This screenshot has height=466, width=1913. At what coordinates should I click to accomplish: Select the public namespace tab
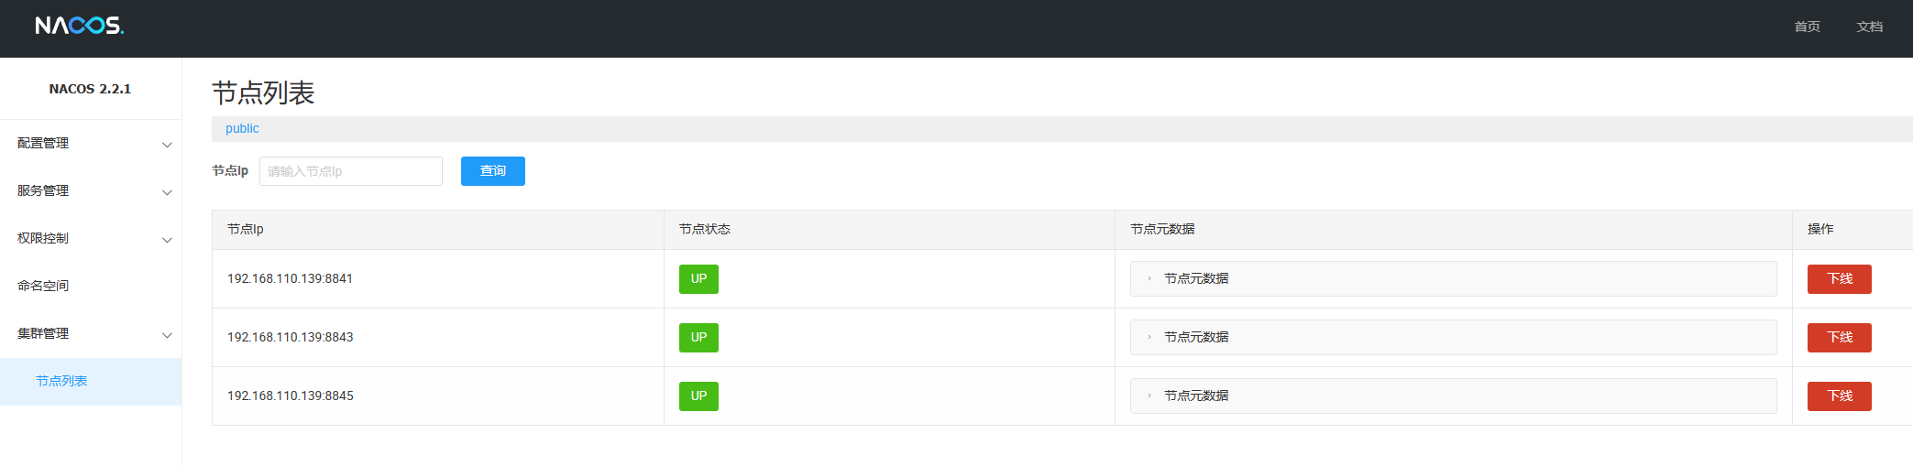point(242,129)
